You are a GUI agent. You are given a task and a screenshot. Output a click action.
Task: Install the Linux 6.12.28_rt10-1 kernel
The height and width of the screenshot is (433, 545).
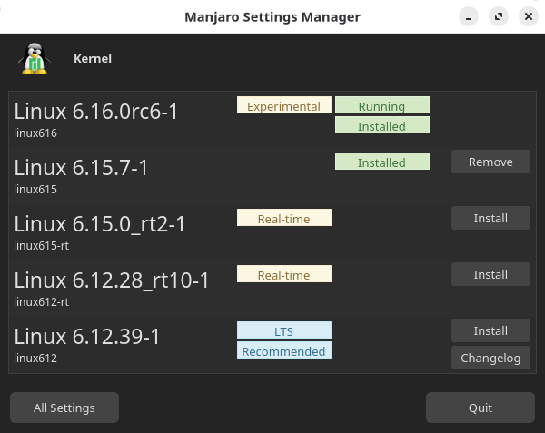[x=490, y=274]
